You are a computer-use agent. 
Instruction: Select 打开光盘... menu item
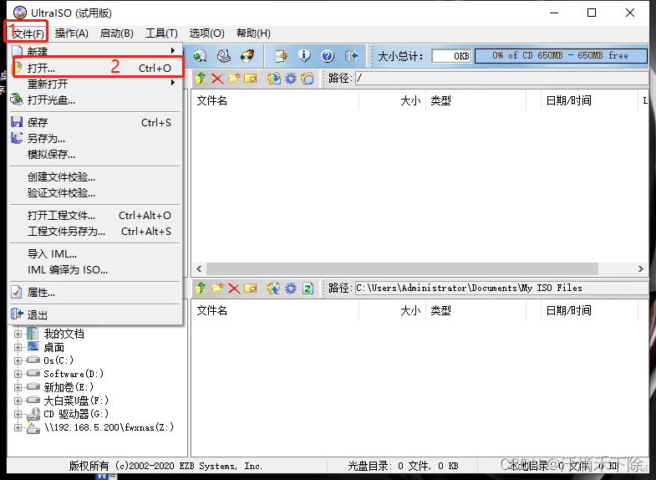tap(95, 100)
